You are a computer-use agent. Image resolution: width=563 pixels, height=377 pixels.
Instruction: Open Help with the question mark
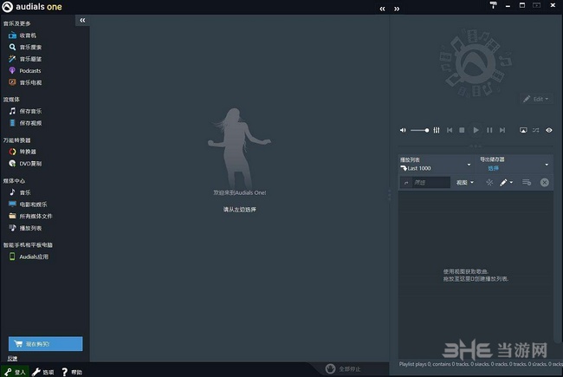pyautogui.click(x=72, y=372)
